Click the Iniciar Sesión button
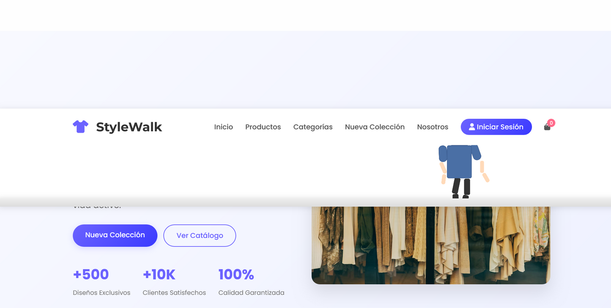This screenshot has height=308, width=611. coord(496,127)
